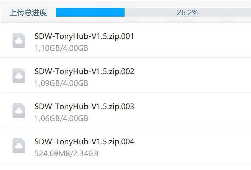Open the SDW-TonyHub-V1.5.zip.003 file name
The width and height of the screenshot is (251, 170).
[84, 107]
